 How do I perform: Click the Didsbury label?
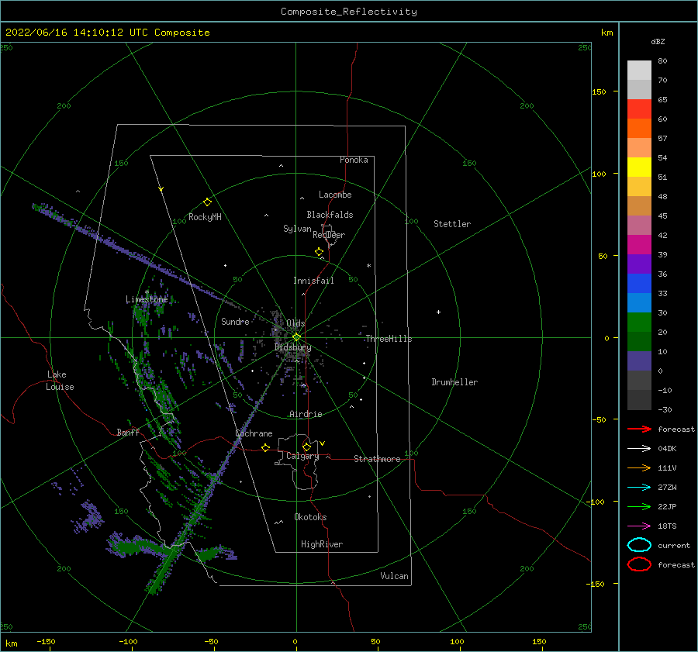(292, 347)
